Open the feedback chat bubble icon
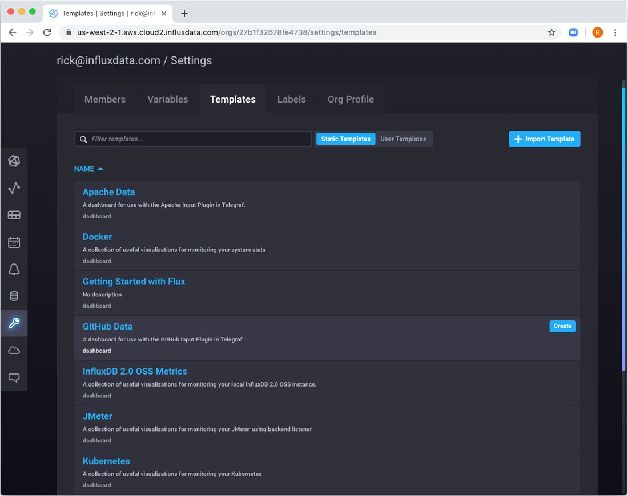Image resolution: width=628 pixels, height=496 pixels. [x=14, y=377]
